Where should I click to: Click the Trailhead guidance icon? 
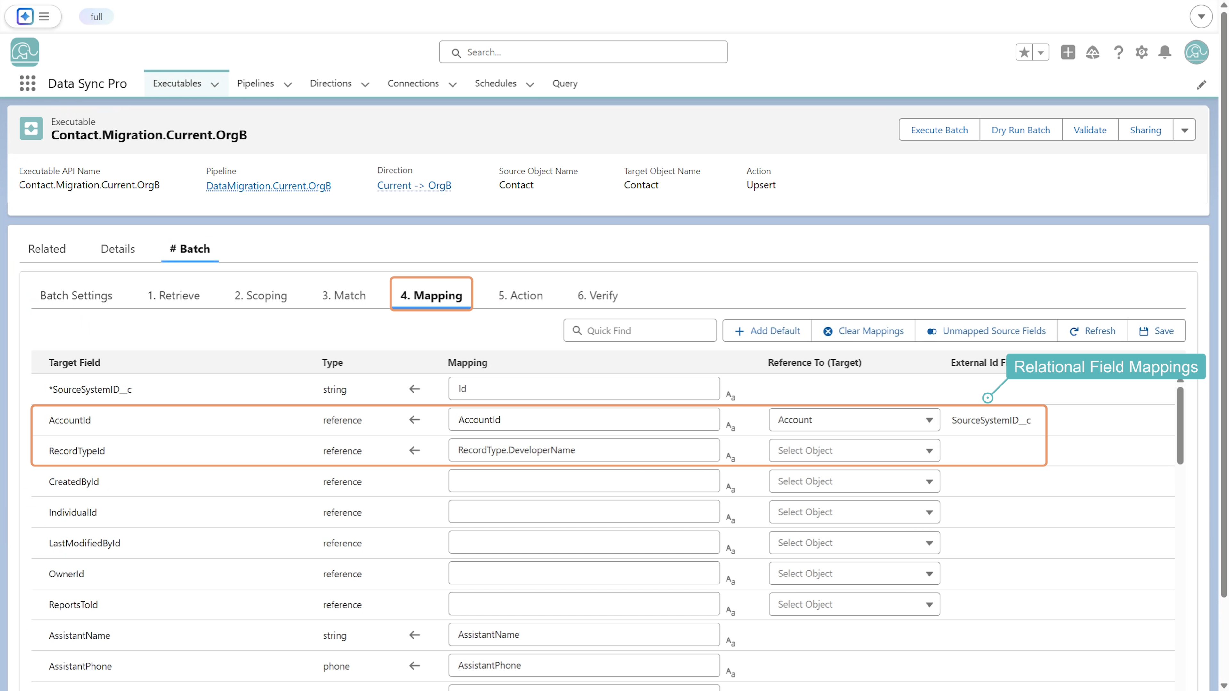click(1093, 52)
